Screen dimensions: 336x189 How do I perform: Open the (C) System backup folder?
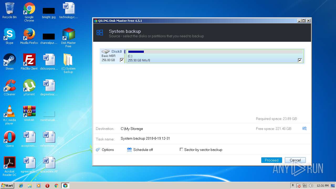point(68,64)
